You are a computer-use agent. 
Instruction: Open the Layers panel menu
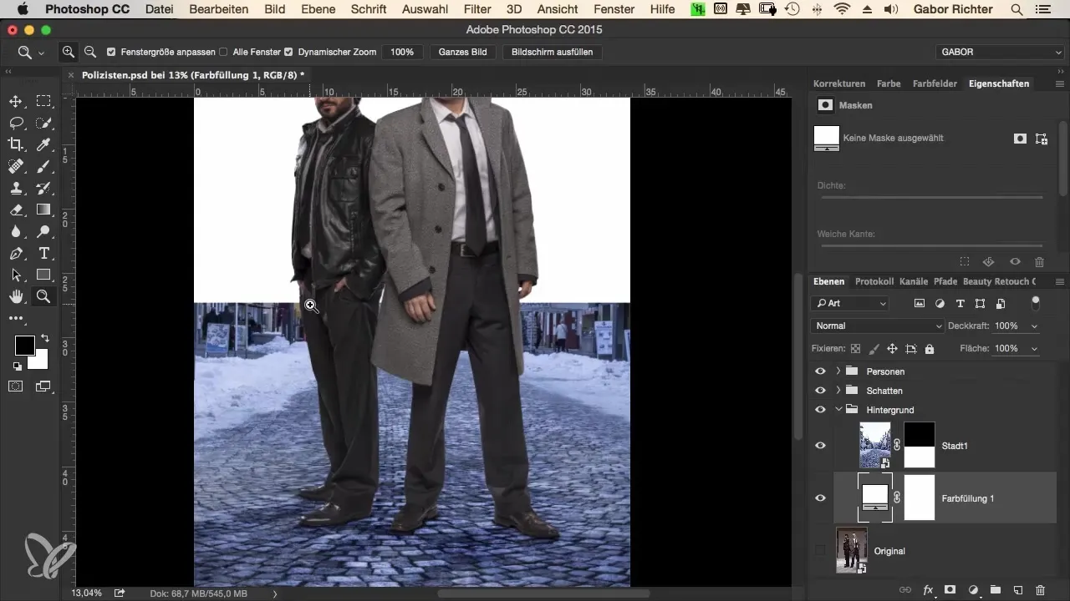tap(1060, 282)
